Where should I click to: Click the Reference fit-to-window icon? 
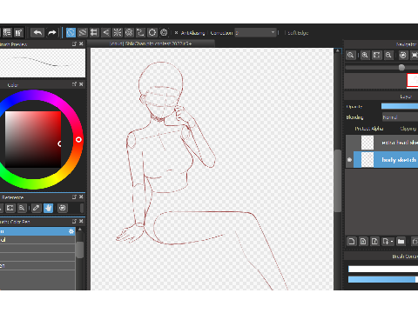click(10, 208)
